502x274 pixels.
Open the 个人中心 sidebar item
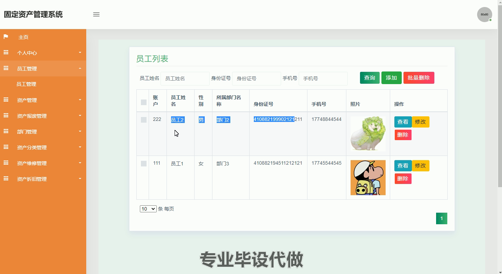[43, 53]
